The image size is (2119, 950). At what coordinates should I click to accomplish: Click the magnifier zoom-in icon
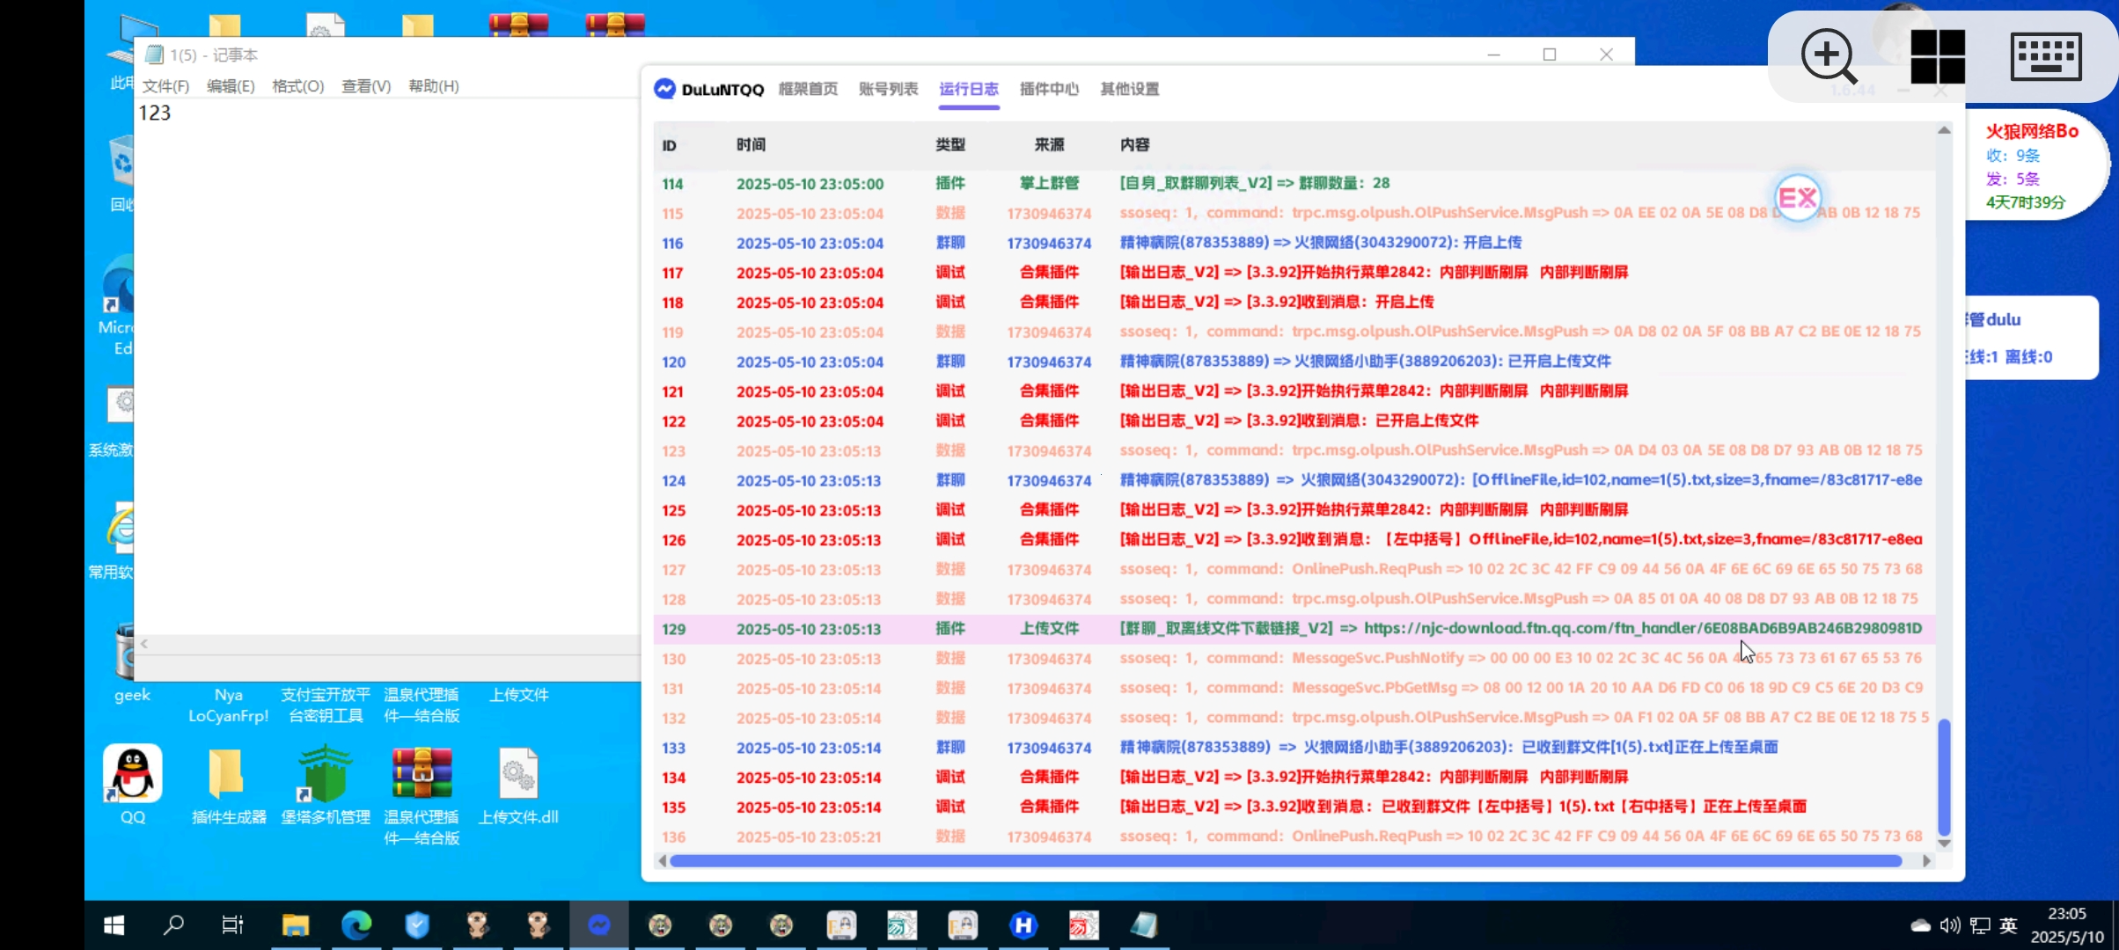(x=1829, y=56)
